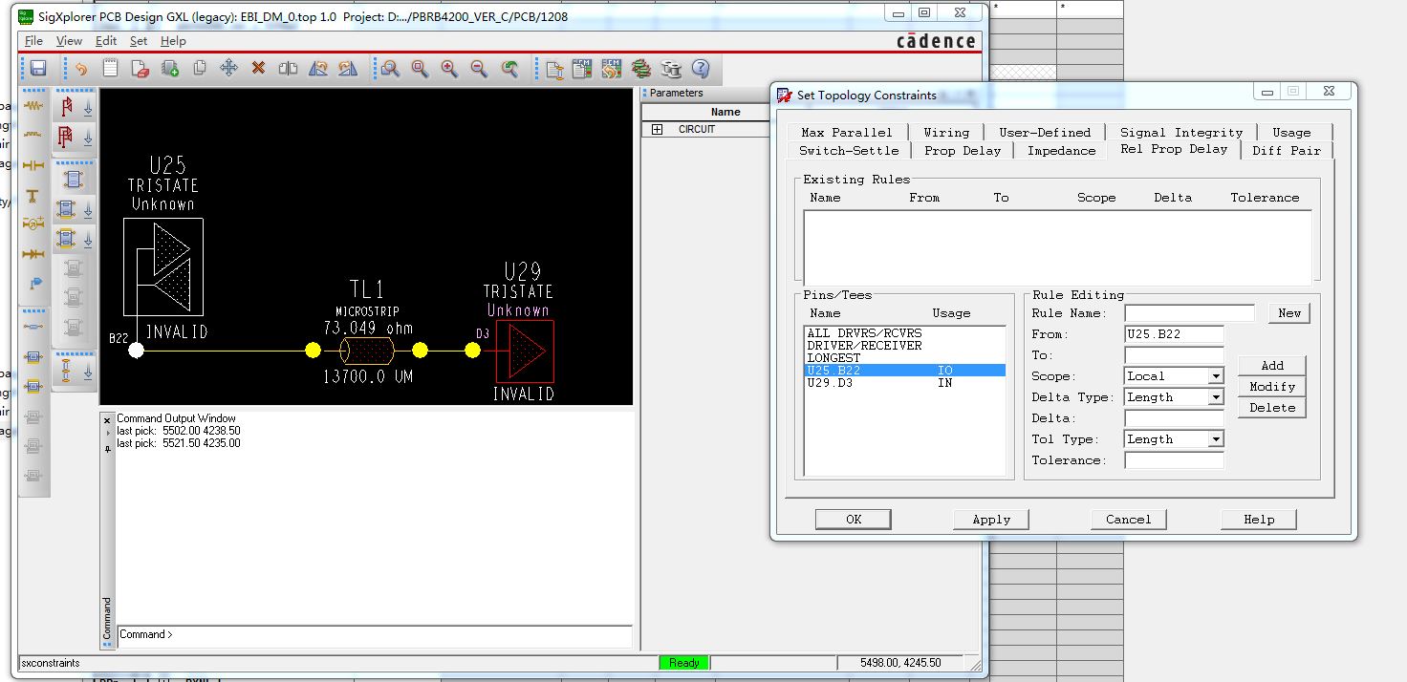Switch to the Prop Delay tab

[963, 150]
